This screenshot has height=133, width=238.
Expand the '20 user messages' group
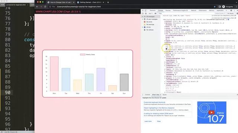point(142,19)
